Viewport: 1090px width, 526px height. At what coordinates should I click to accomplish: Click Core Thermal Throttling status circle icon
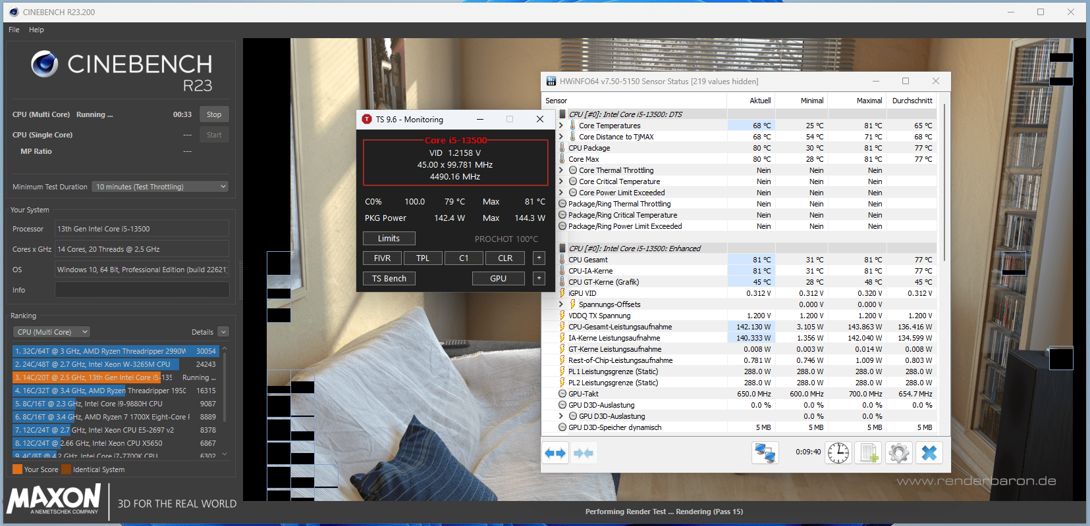tap(573, 170)
